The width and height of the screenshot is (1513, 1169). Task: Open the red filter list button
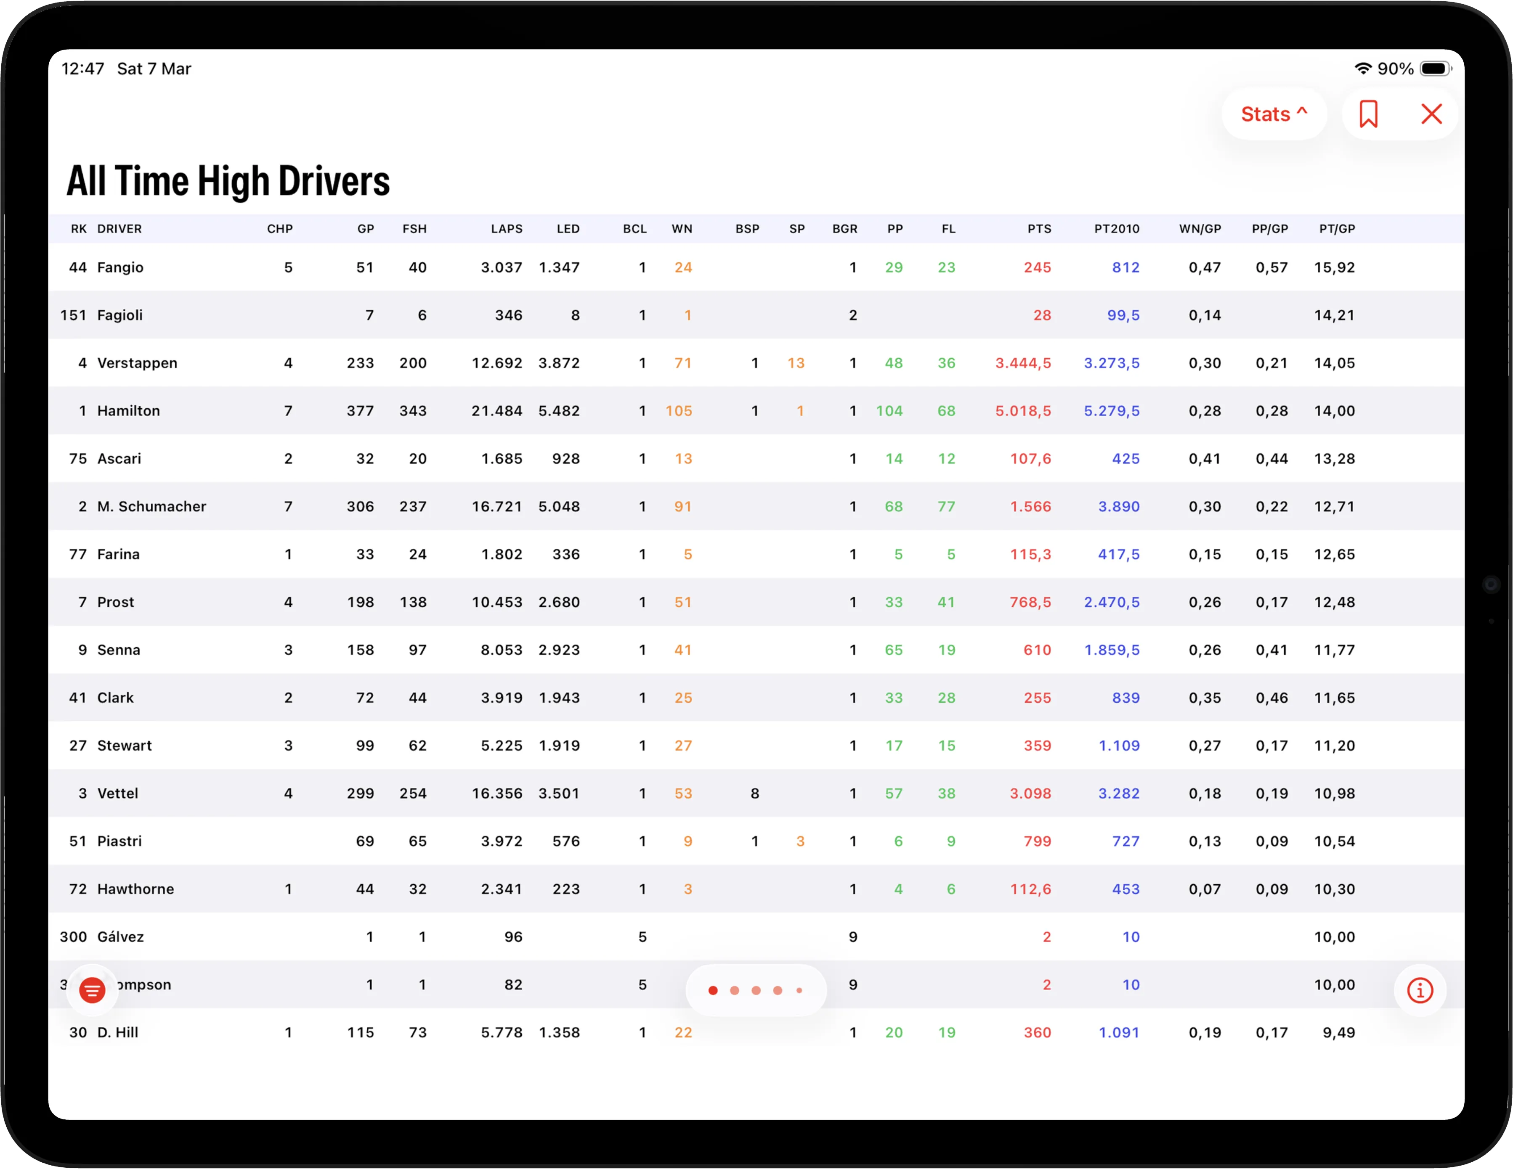[92, 989]
